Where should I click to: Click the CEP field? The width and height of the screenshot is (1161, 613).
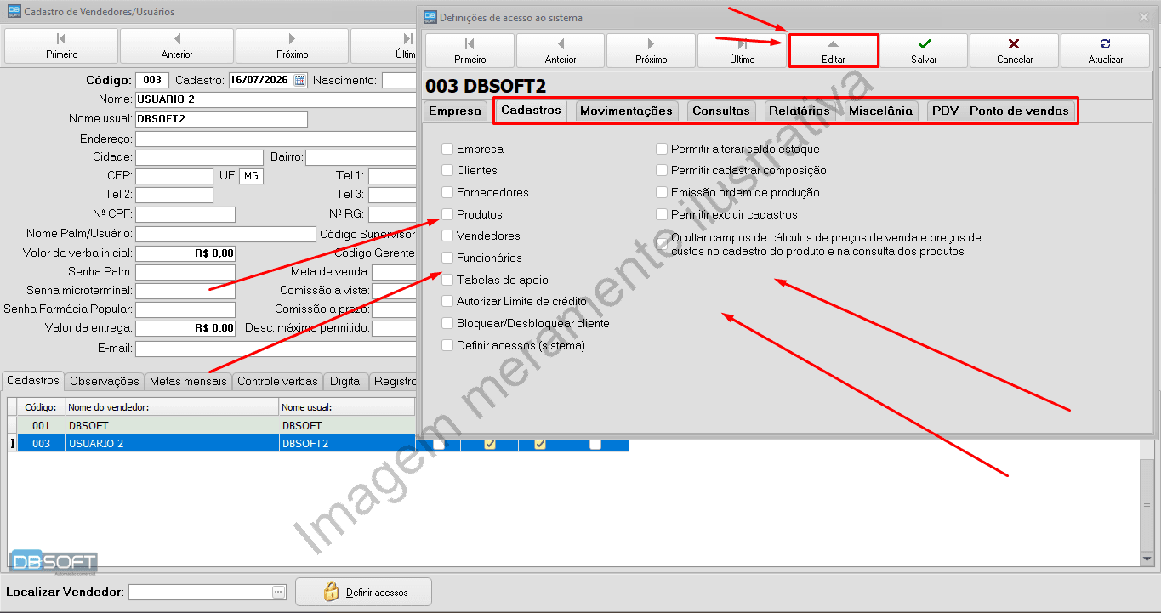coord(174,176)
